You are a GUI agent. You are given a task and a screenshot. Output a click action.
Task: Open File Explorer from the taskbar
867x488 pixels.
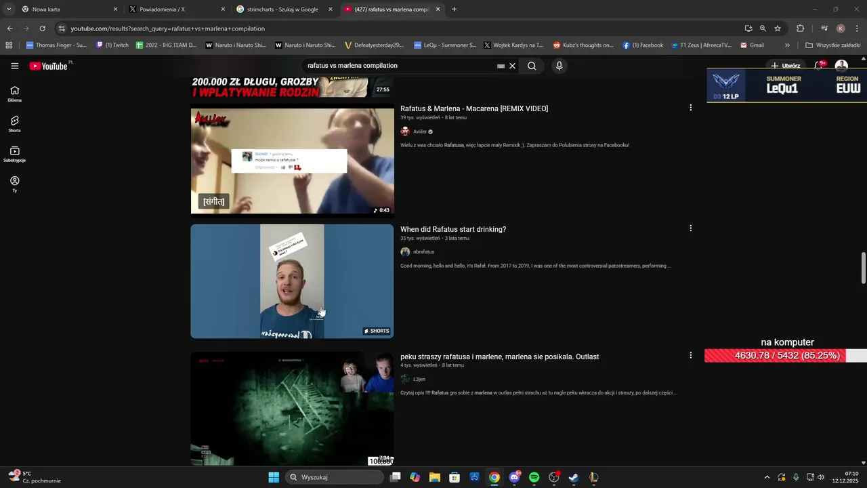pyautogui.click(x=435, y=477)
